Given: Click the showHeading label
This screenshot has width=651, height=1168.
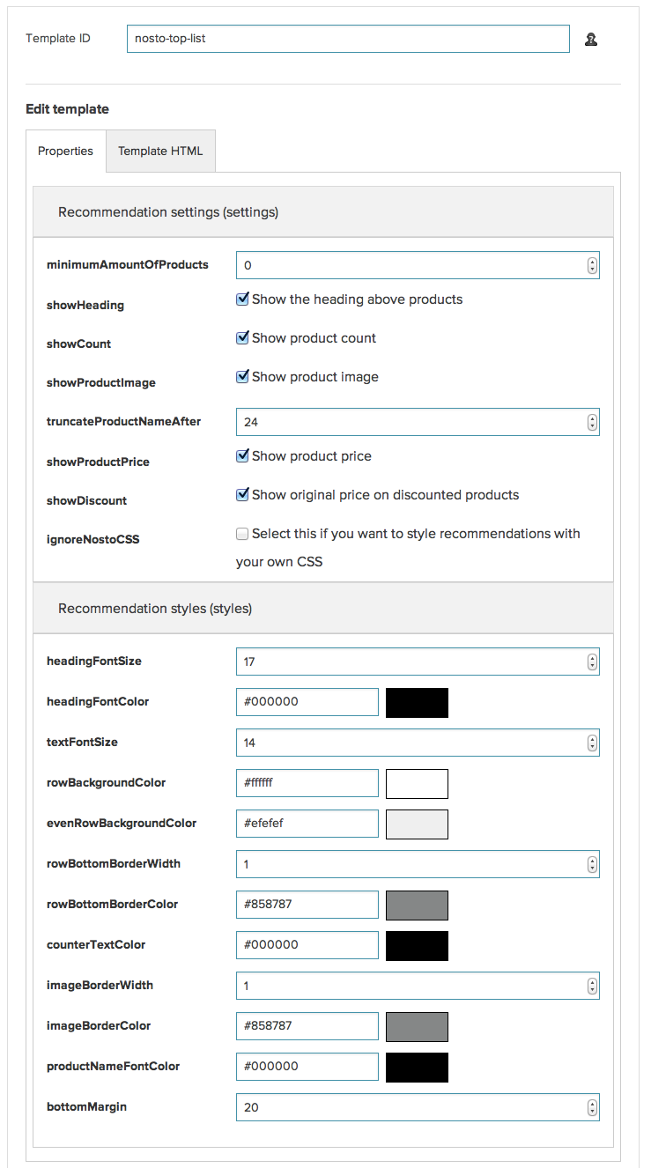Looking at the screenshot, I should pyautogui.click(x=85, y=306).
